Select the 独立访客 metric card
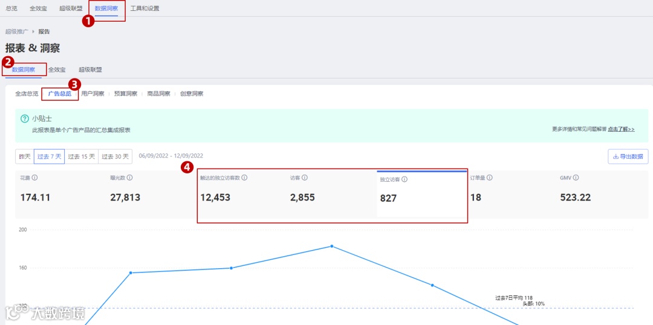 (422, 193)
